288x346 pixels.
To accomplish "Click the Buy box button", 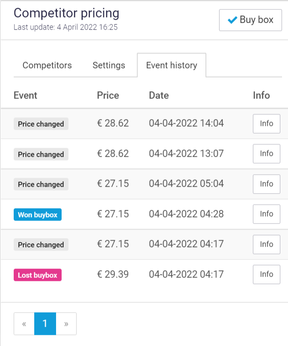I will pos(250,20).
